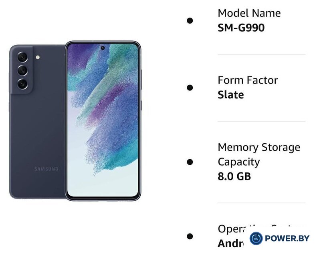Click the SAMSUNG logo on phone back
This screenshot has height=256, width=315.
click(x=46, y=169)
